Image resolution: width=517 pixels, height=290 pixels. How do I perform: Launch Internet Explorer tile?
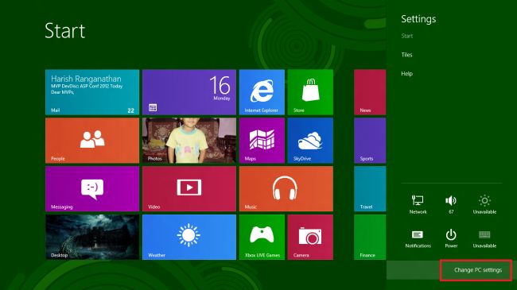(x=262, y=92)
